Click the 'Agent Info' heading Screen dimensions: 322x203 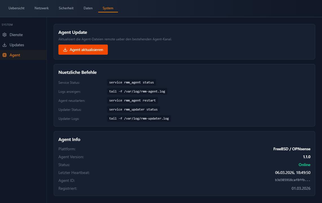click(69, 139)
